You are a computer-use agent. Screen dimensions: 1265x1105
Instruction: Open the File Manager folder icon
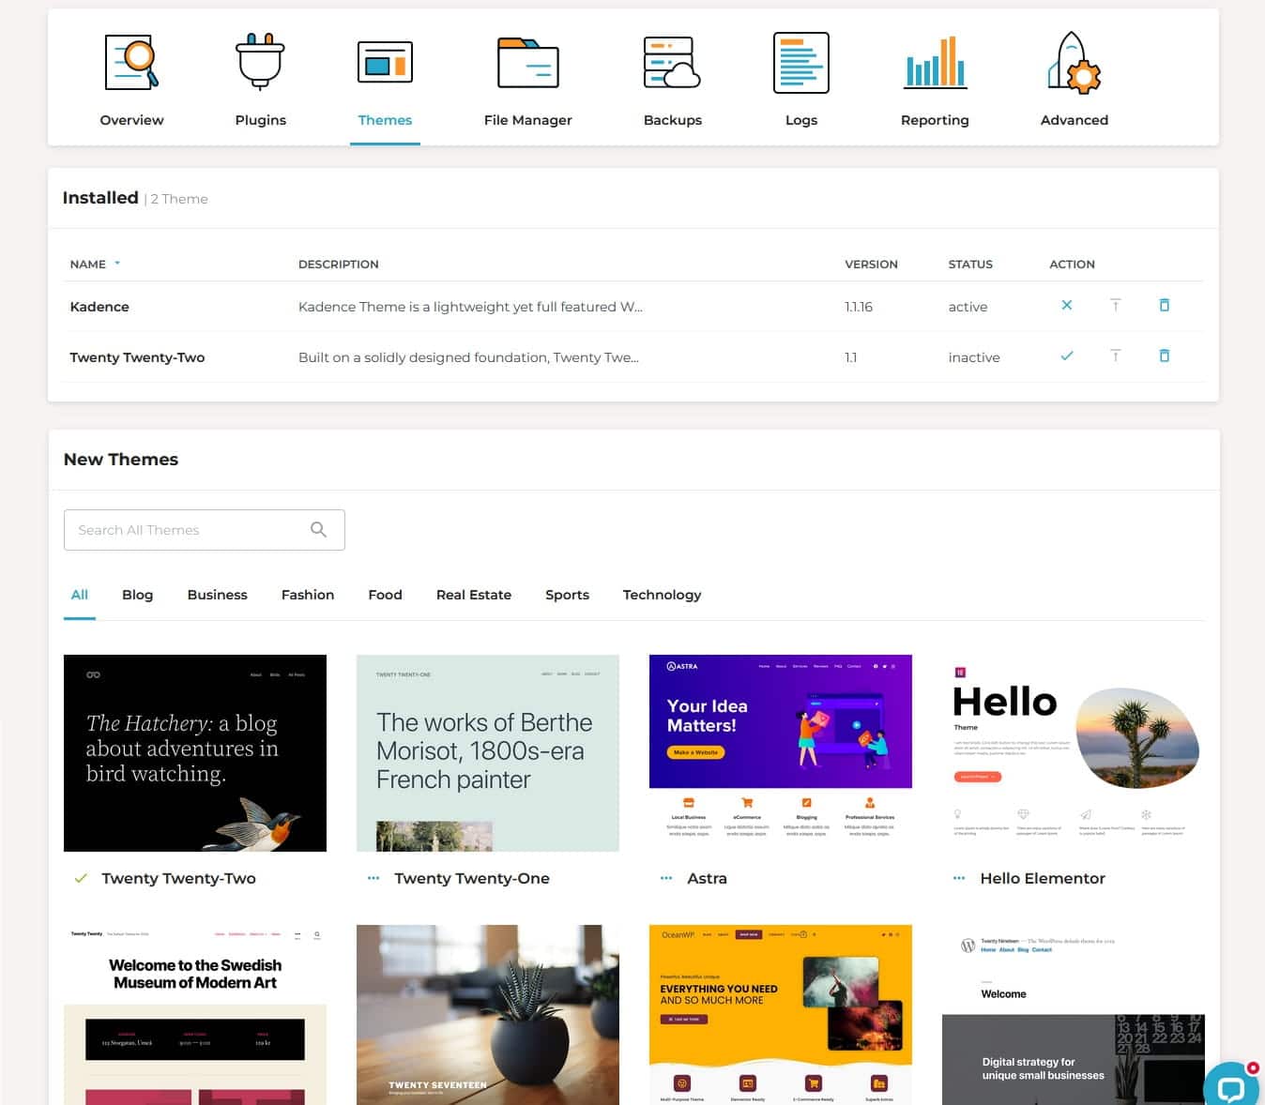[527, 63]
